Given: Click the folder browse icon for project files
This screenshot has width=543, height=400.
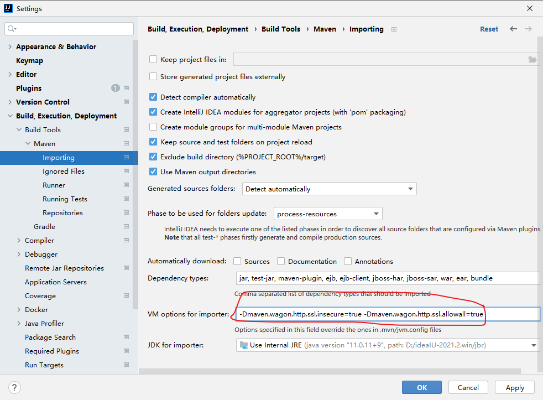Looking at the screenshot, I should pyautogui.click(x=532, y=60).
